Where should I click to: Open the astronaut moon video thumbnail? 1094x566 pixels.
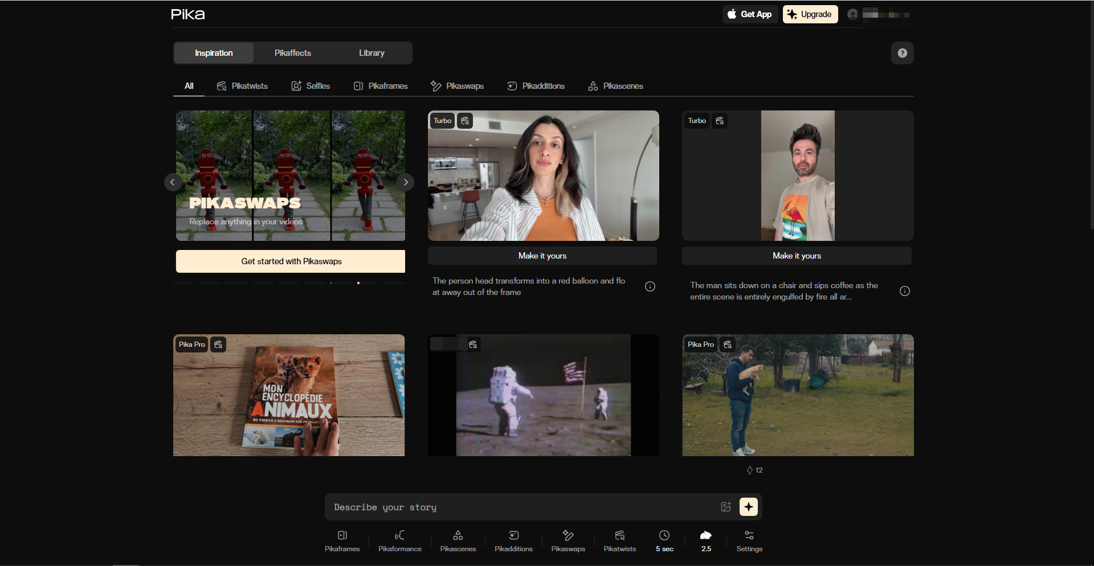pyautogui.click(x=543, y=395)
